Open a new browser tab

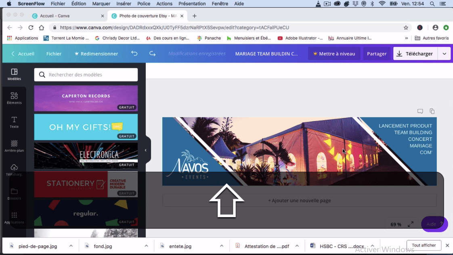pos(195,16)
